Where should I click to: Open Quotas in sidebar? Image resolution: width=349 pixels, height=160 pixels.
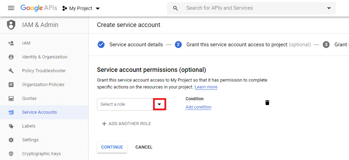[44, 98]
